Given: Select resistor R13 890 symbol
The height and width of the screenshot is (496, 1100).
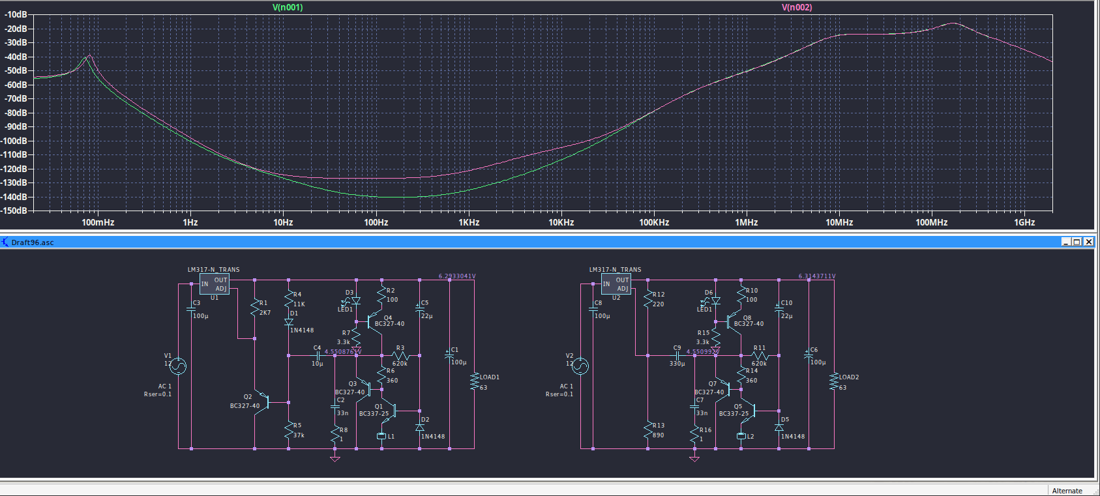Looking at the screenshot, I should point(648,430).
